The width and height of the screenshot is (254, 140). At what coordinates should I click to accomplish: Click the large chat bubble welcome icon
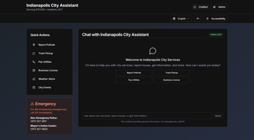[x=153, y=51]
